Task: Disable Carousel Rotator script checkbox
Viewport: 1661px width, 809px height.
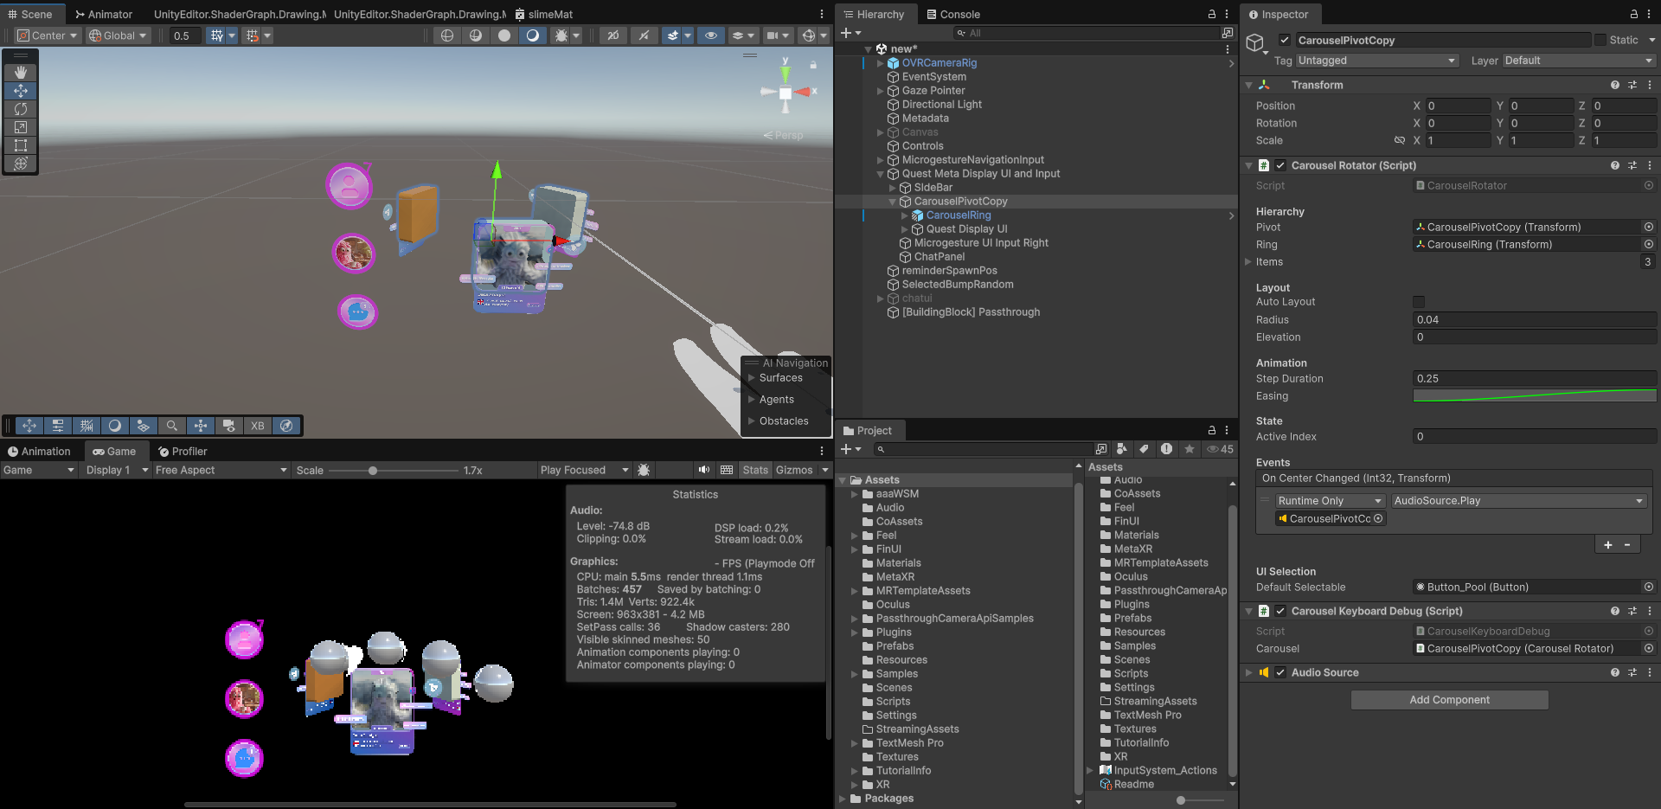Action: point(1280,165)
